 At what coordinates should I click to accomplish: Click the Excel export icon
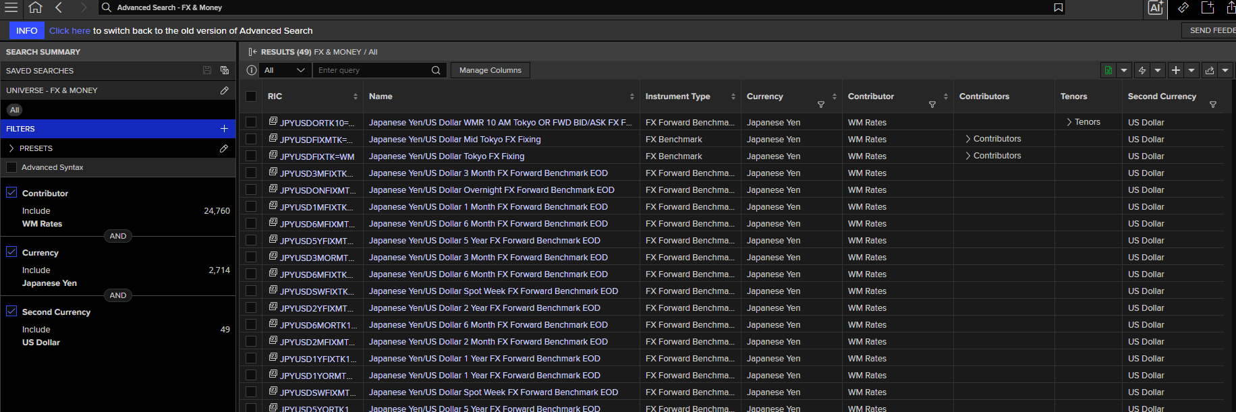(x=1108, y=70)
